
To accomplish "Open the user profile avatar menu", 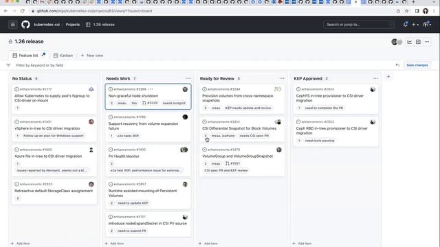I will [x=427, y=25].
